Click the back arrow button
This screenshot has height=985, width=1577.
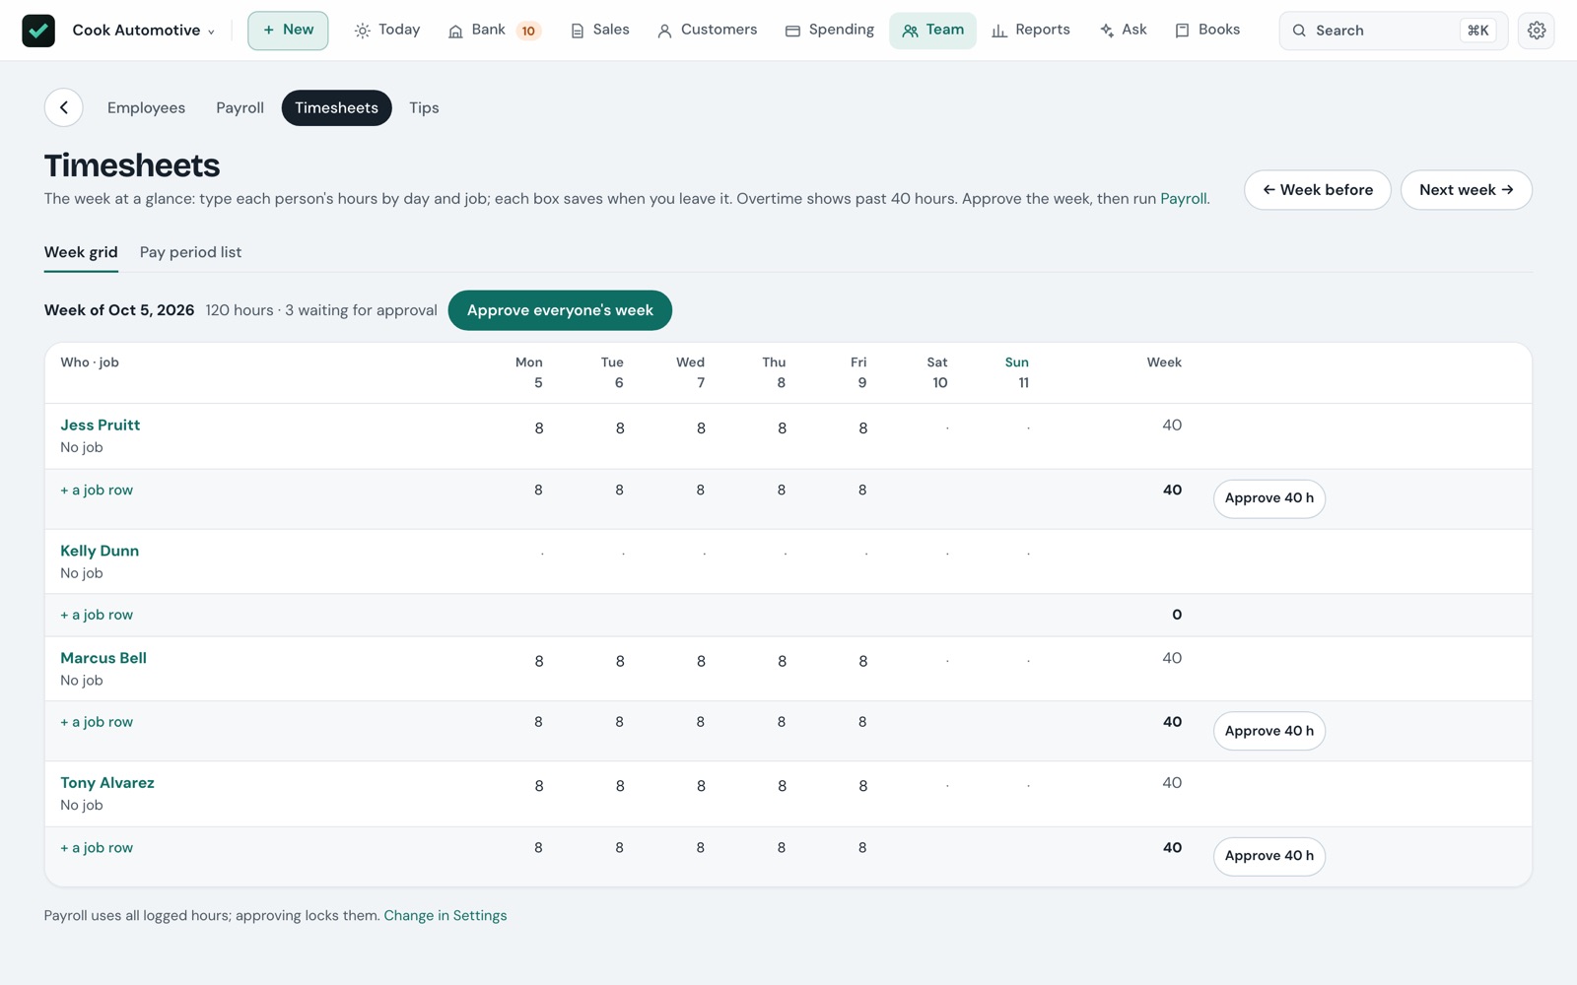[64, 107]
